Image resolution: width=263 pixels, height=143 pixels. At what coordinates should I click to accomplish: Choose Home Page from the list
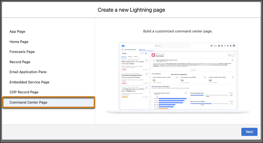click(19, 42)
